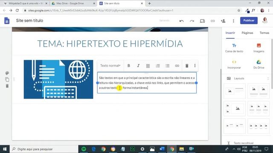
Task: Toggle bold formatting
Action: (129, 65)
